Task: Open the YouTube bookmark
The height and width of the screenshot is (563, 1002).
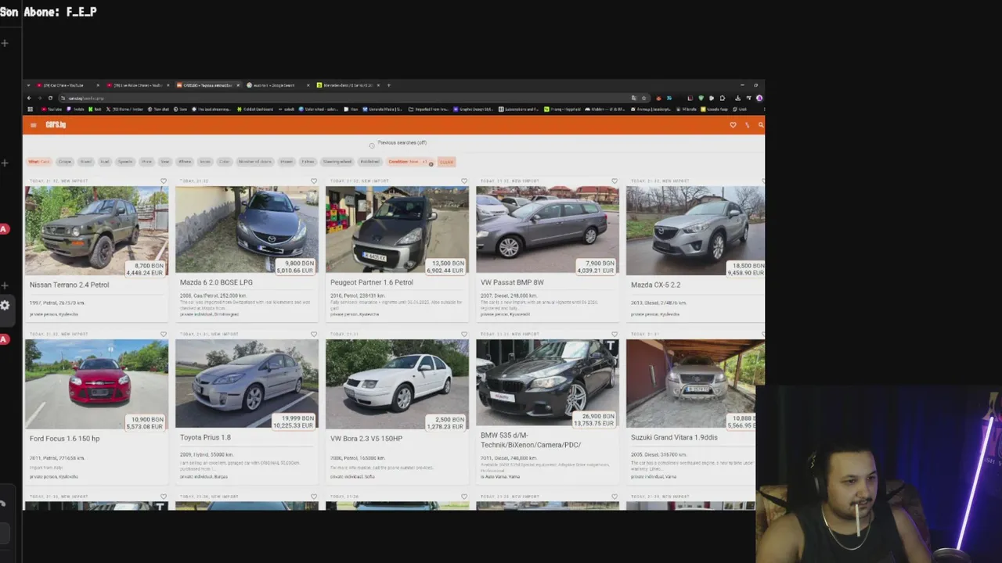Action: tap(52, 109)
